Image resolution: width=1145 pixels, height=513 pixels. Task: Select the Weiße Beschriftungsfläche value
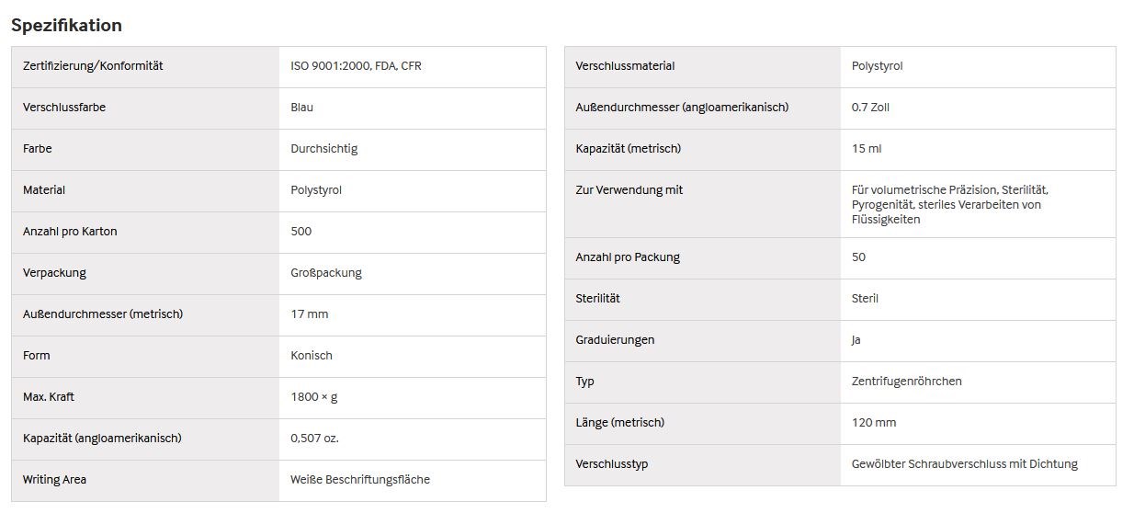click(x=360, y=480)
